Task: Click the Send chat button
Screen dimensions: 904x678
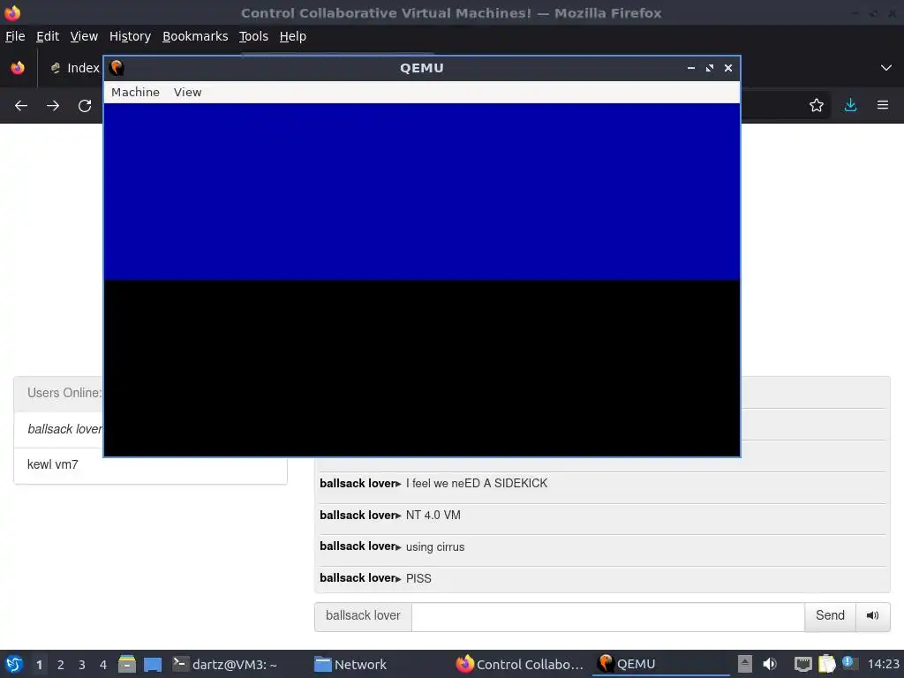Action: point(830,616)
